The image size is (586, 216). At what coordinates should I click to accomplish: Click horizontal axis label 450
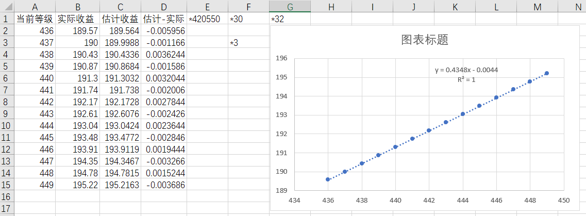(x=563, y=200)
